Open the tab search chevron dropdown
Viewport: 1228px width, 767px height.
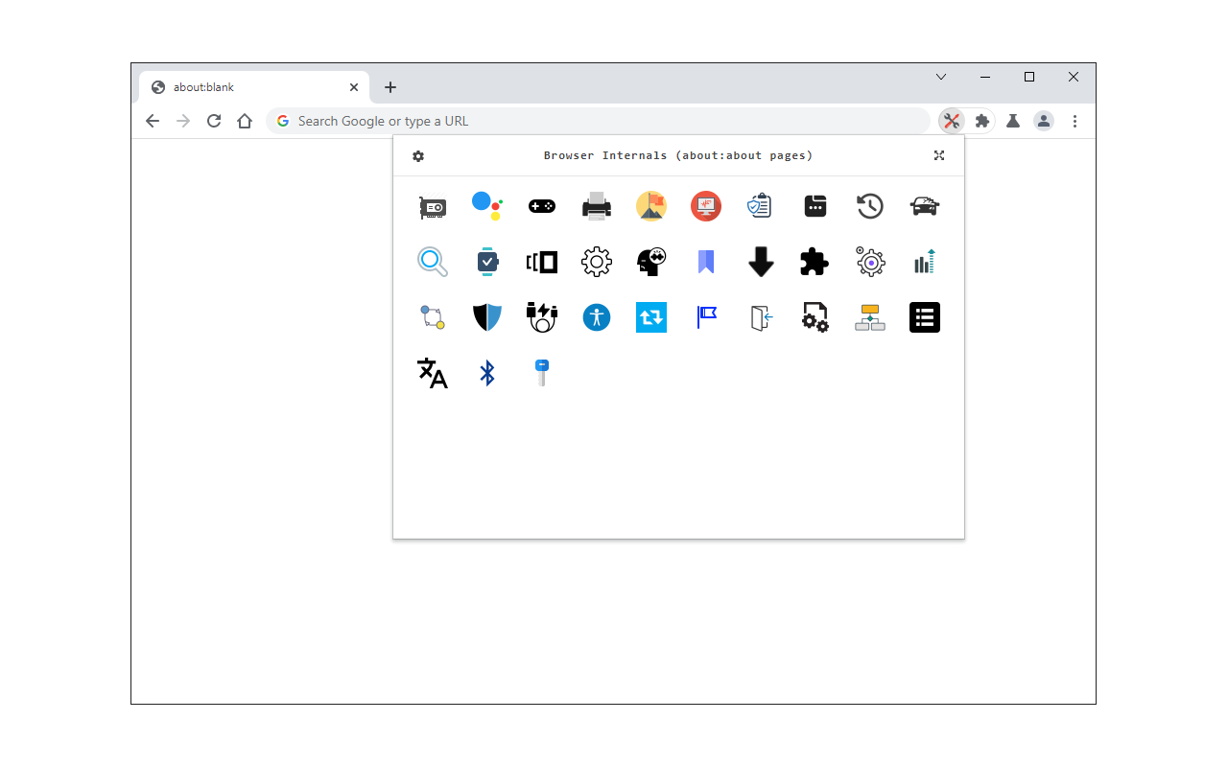[x=940, y=77]
